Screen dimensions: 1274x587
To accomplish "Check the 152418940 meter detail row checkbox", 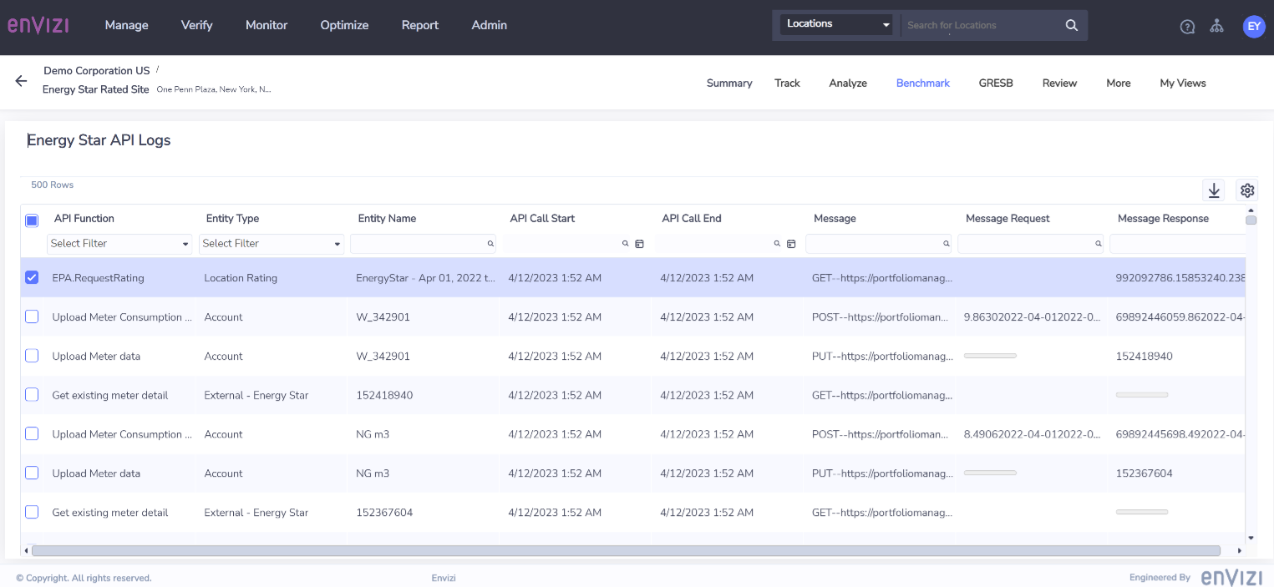I will tap(32, 395).
